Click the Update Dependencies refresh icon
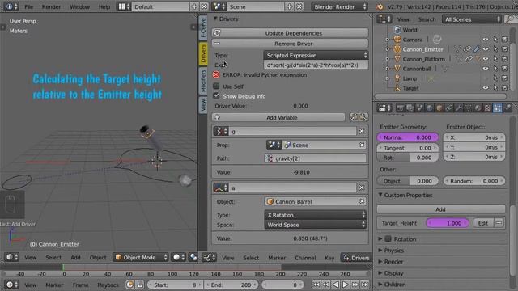 coord(217,33)
